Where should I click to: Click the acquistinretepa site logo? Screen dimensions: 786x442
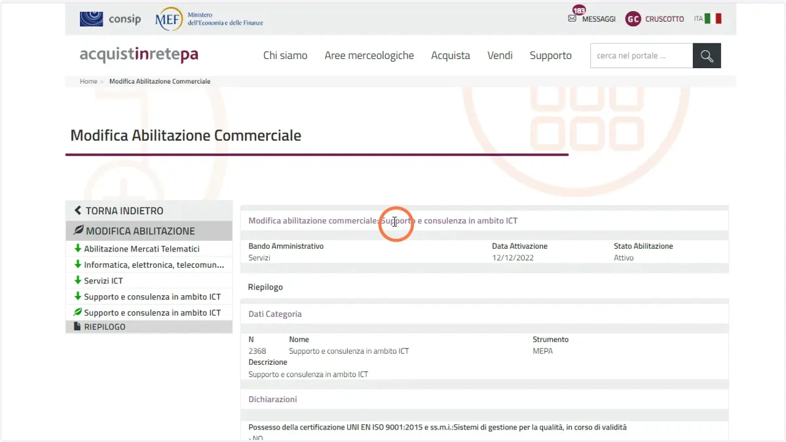[139, 55]
